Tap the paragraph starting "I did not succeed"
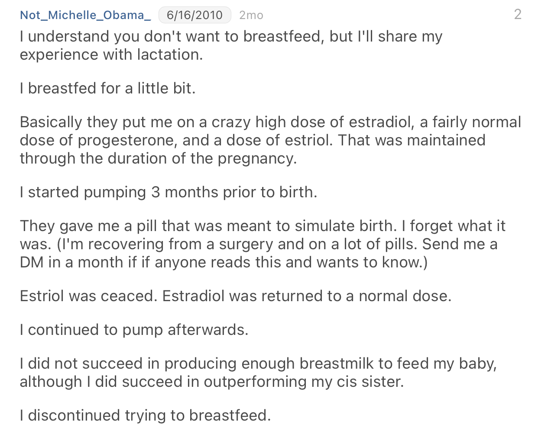 258,373
